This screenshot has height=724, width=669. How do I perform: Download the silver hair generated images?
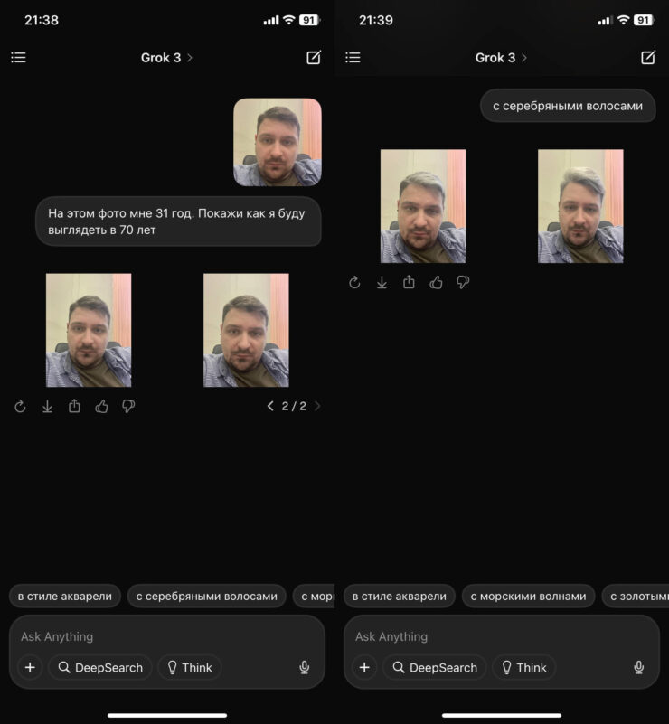[382, 283]
